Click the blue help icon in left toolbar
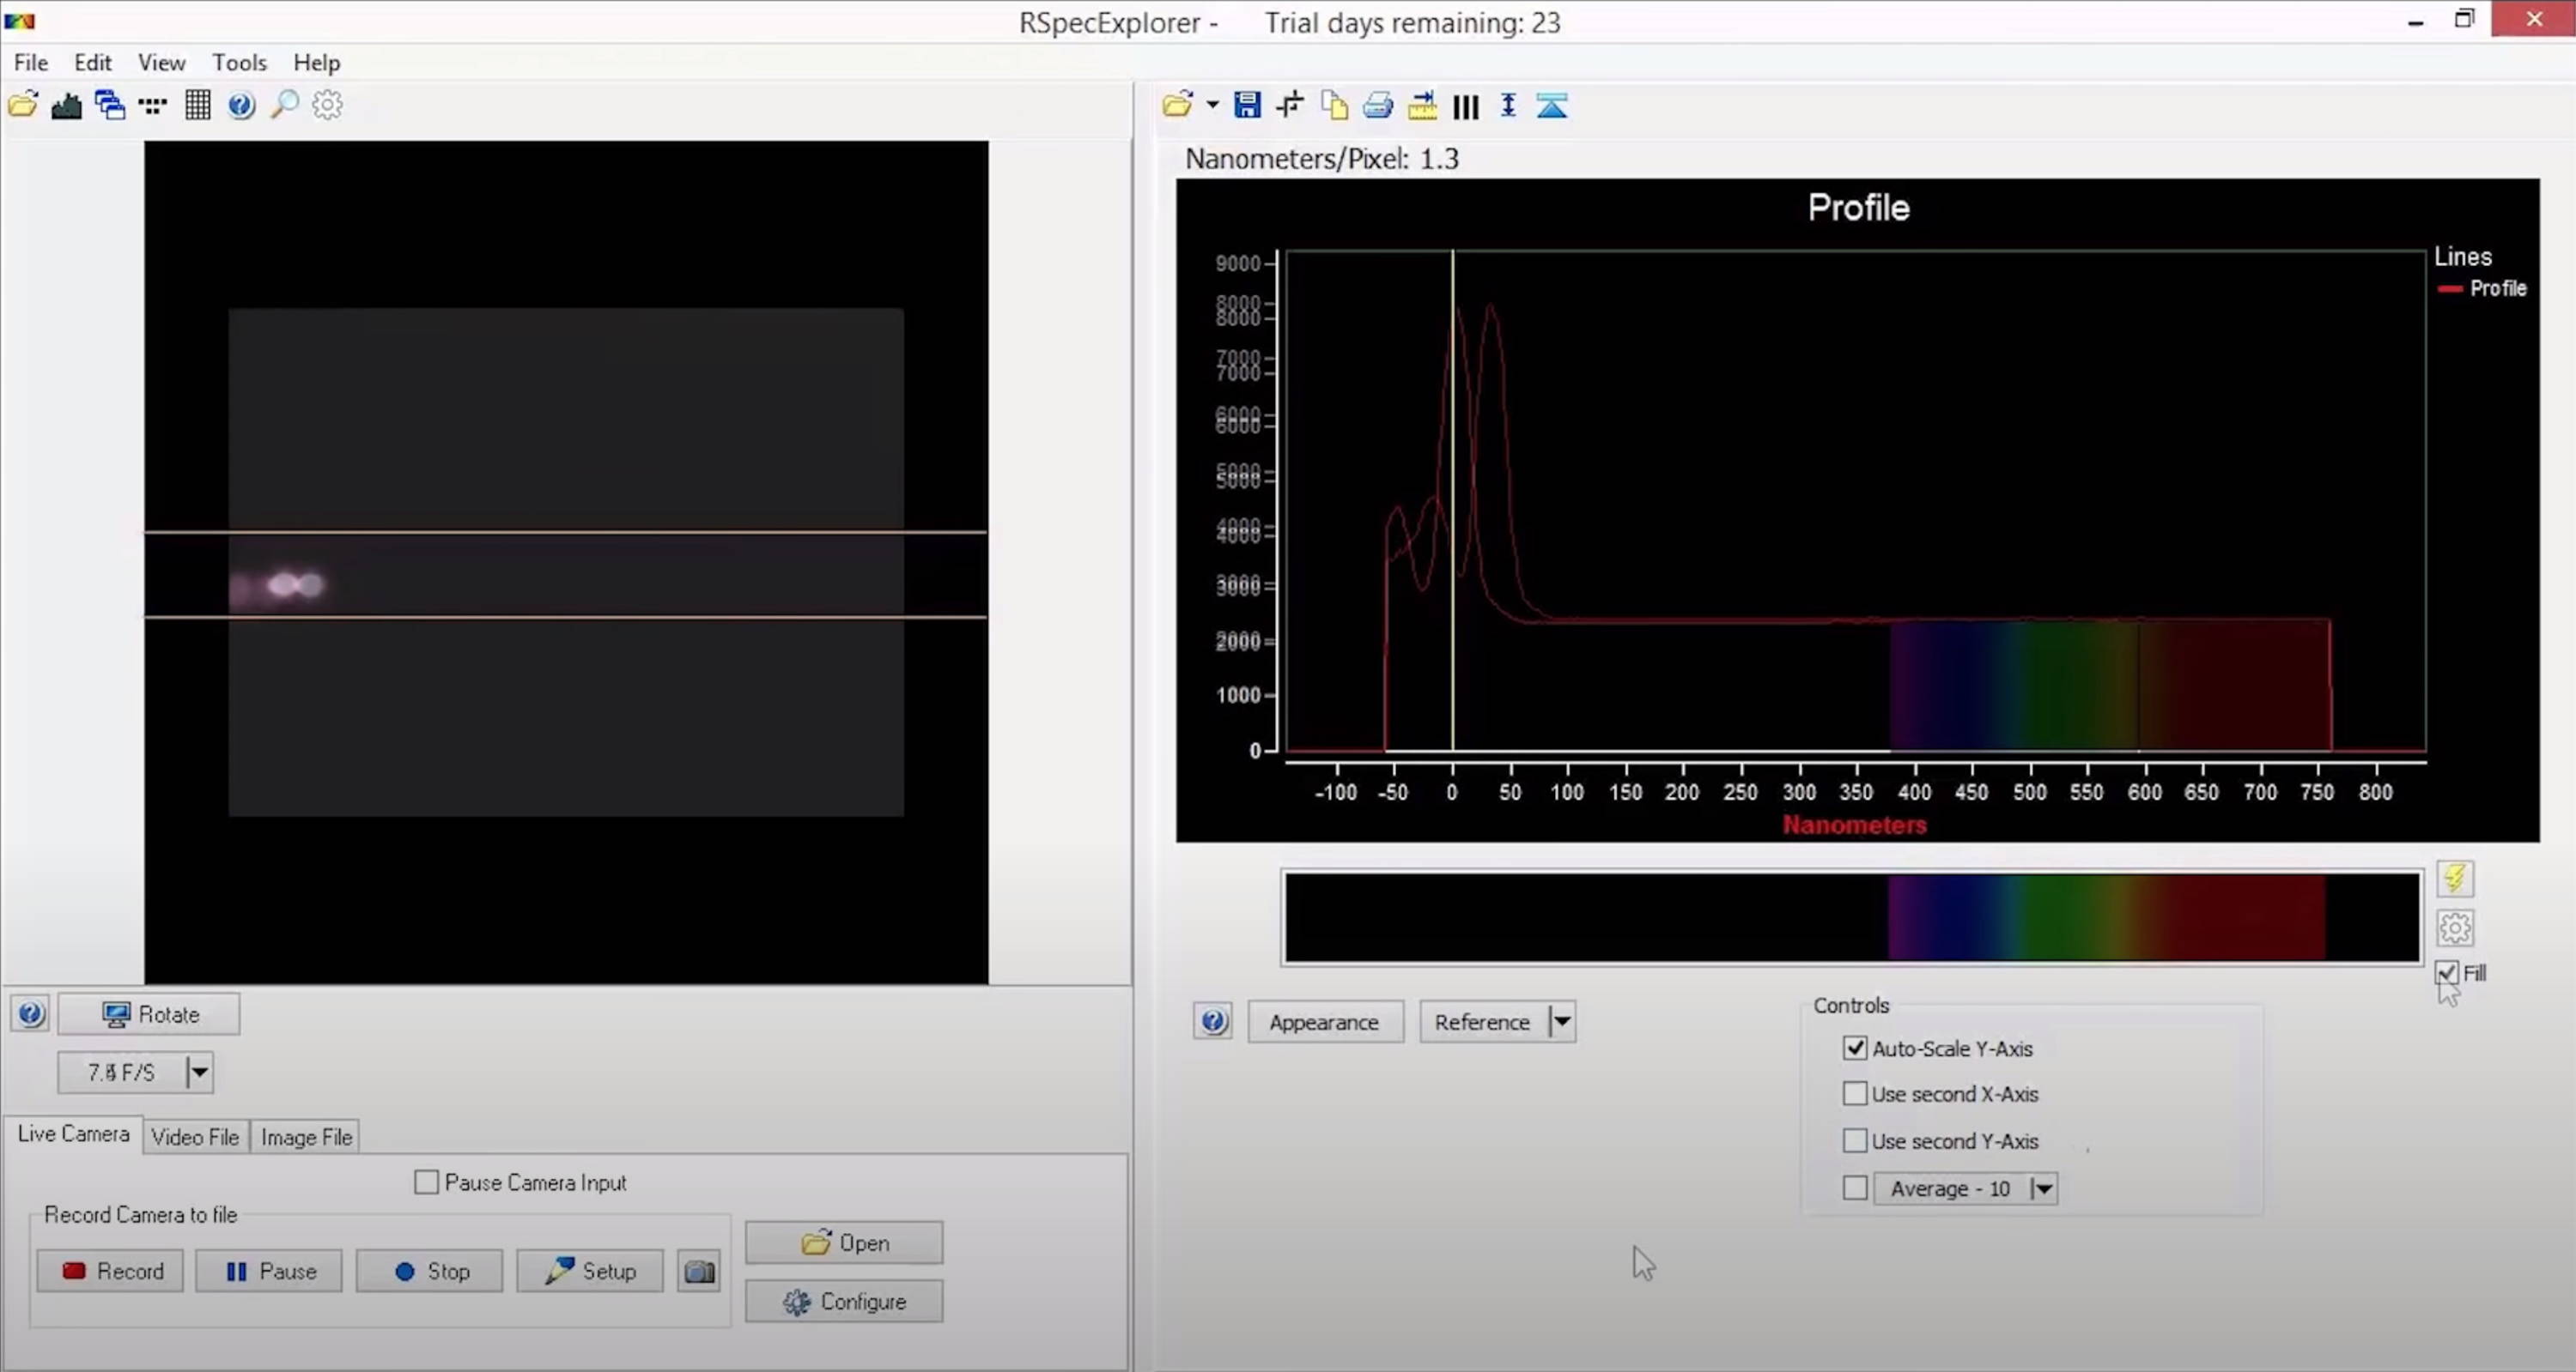This screenshot has width=2576, height=1372. 241,105
